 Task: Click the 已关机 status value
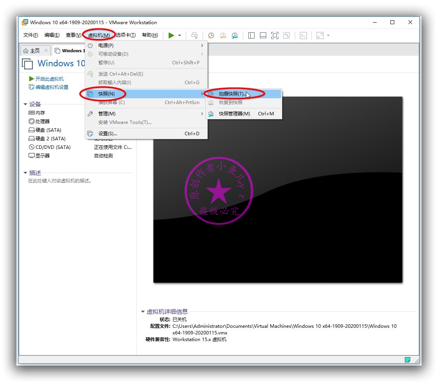[180, 320]
